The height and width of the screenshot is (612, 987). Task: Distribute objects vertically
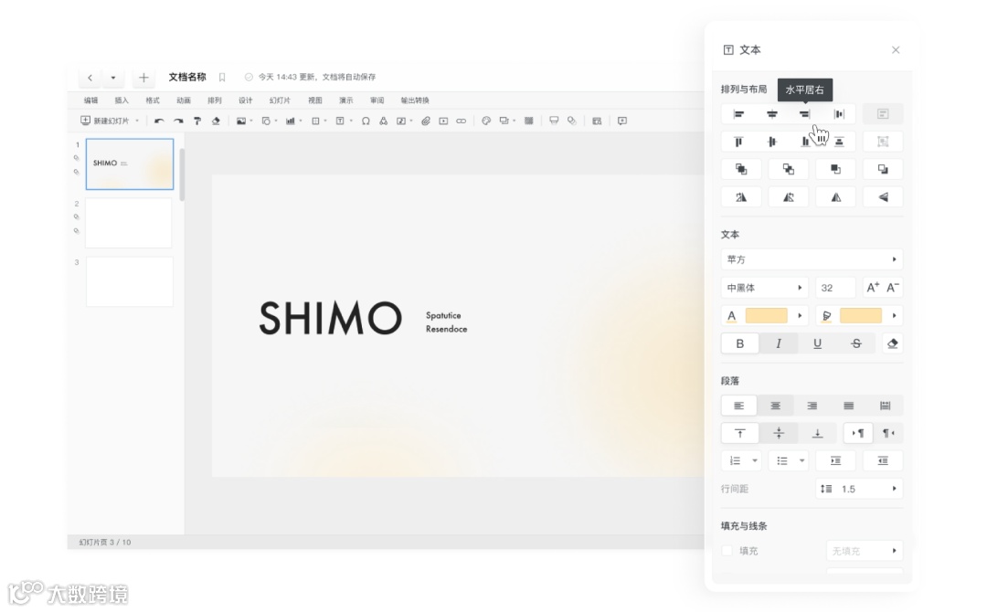838,142
